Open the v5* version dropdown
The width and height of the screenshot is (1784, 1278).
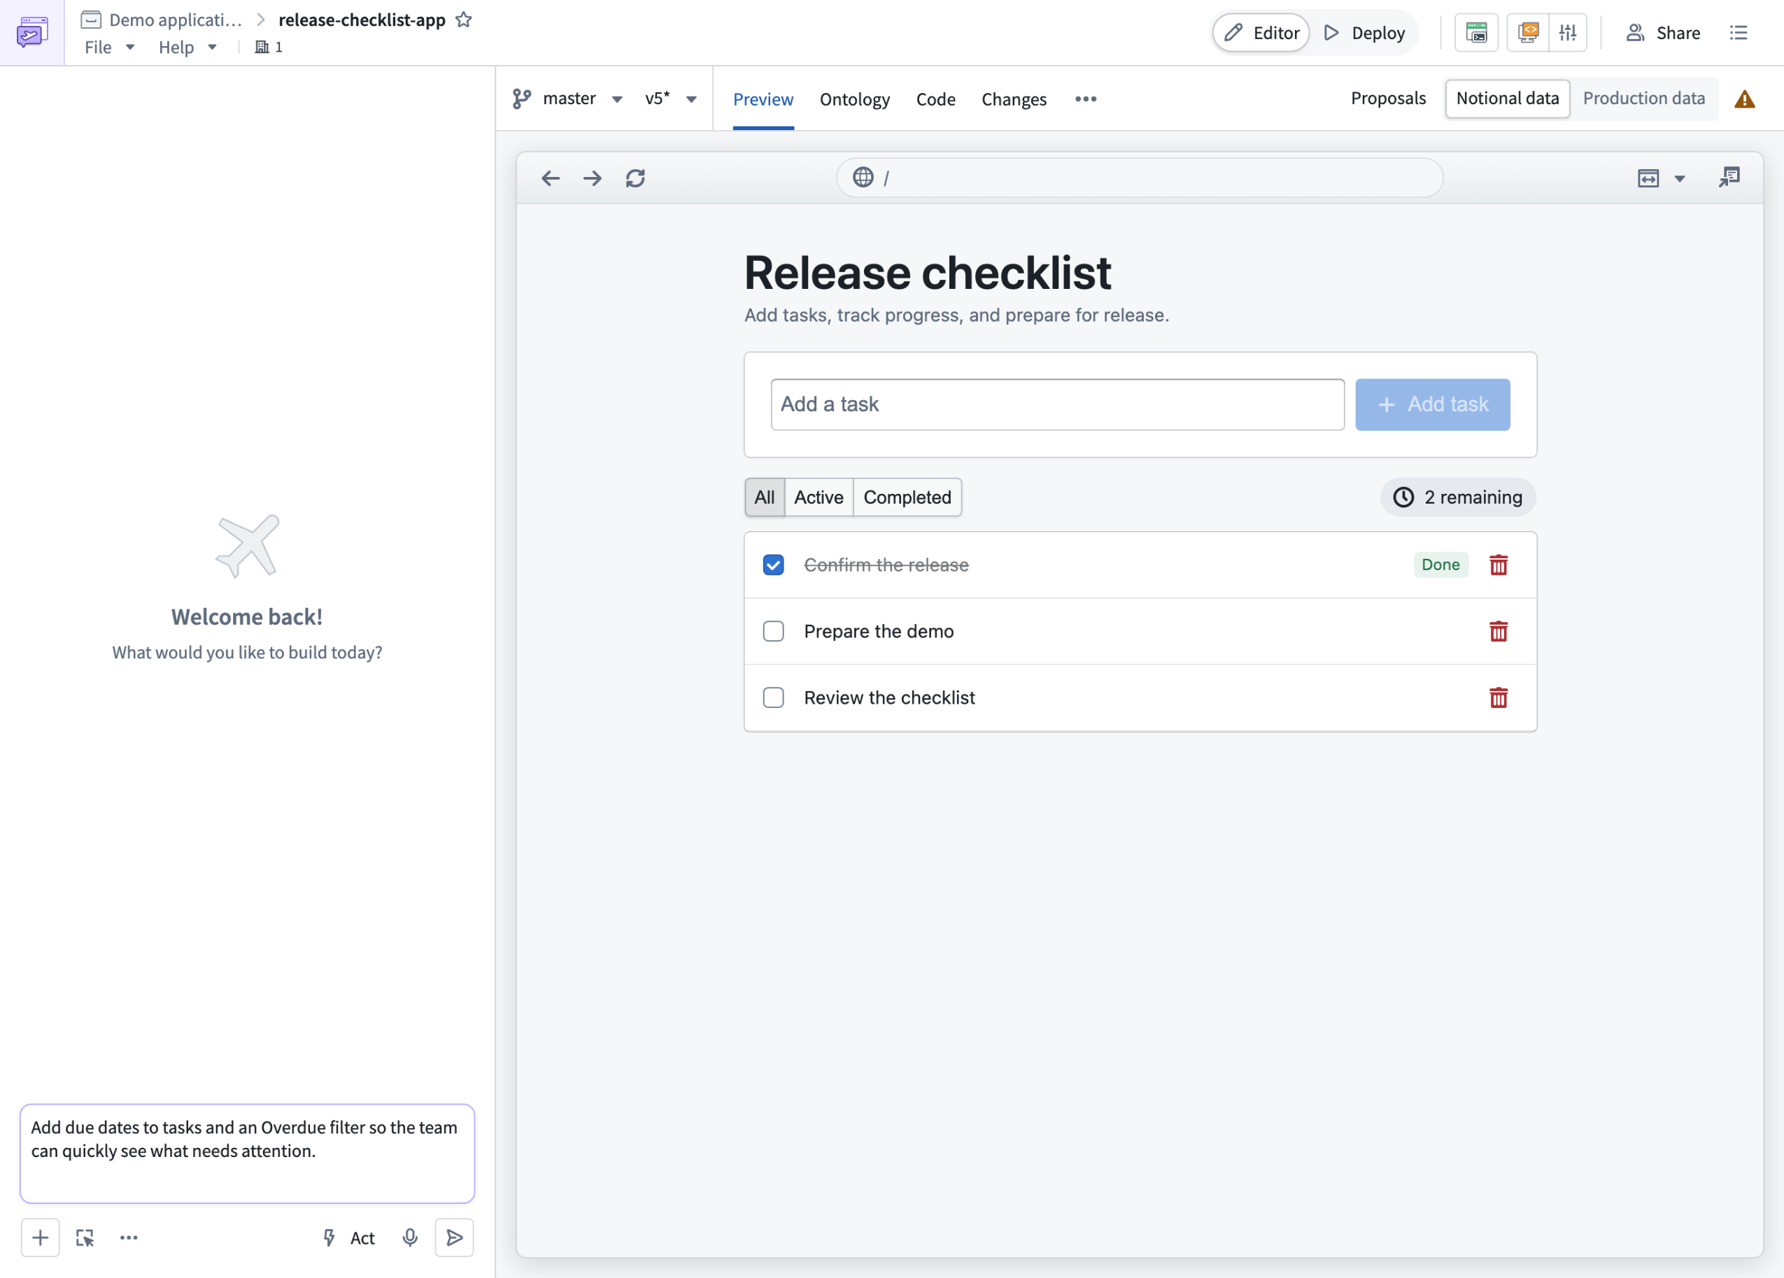tap(670, 99)
